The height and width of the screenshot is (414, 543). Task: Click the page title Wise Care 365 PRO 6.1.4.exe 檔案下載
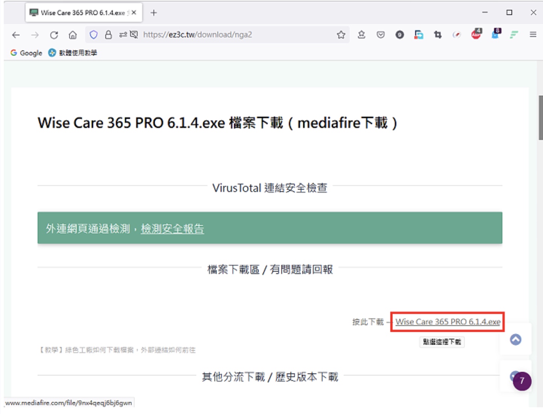217,123
